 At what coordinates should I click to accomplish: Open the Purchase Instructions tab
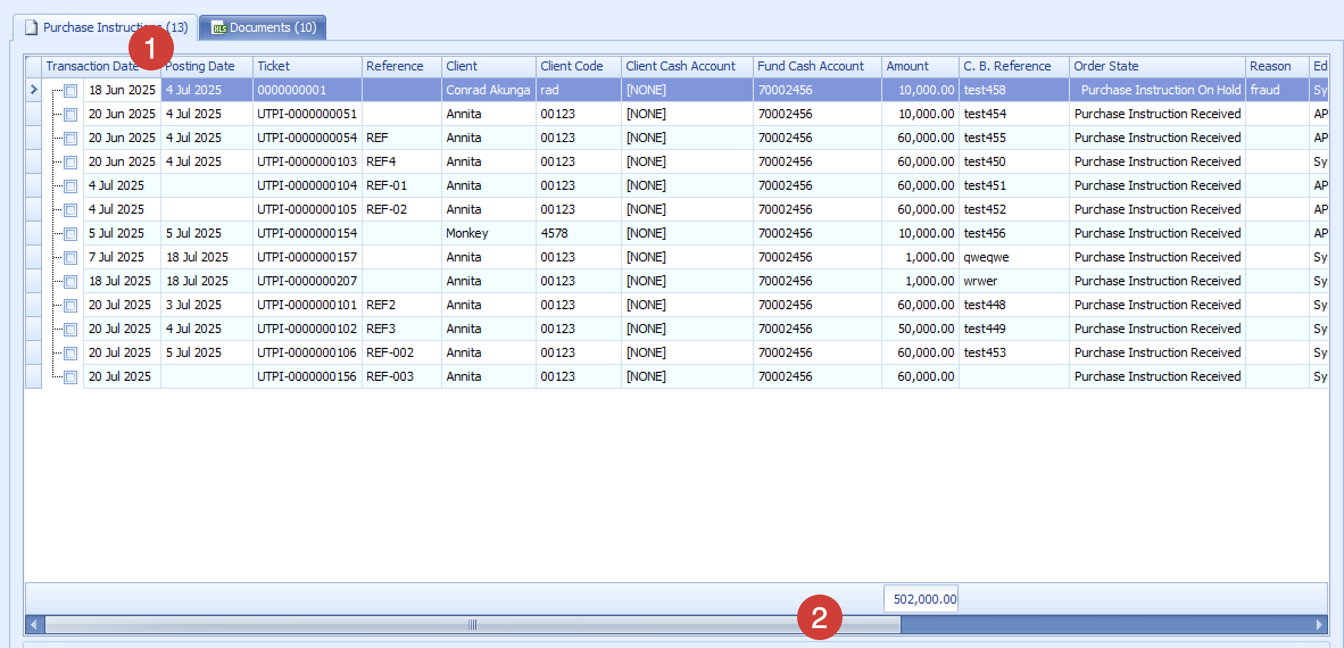pos(85,27)
